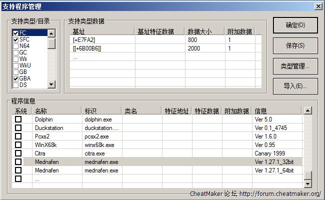Uncheck the GBA type checkbox

pyautogui.click(x=16, y=78)
